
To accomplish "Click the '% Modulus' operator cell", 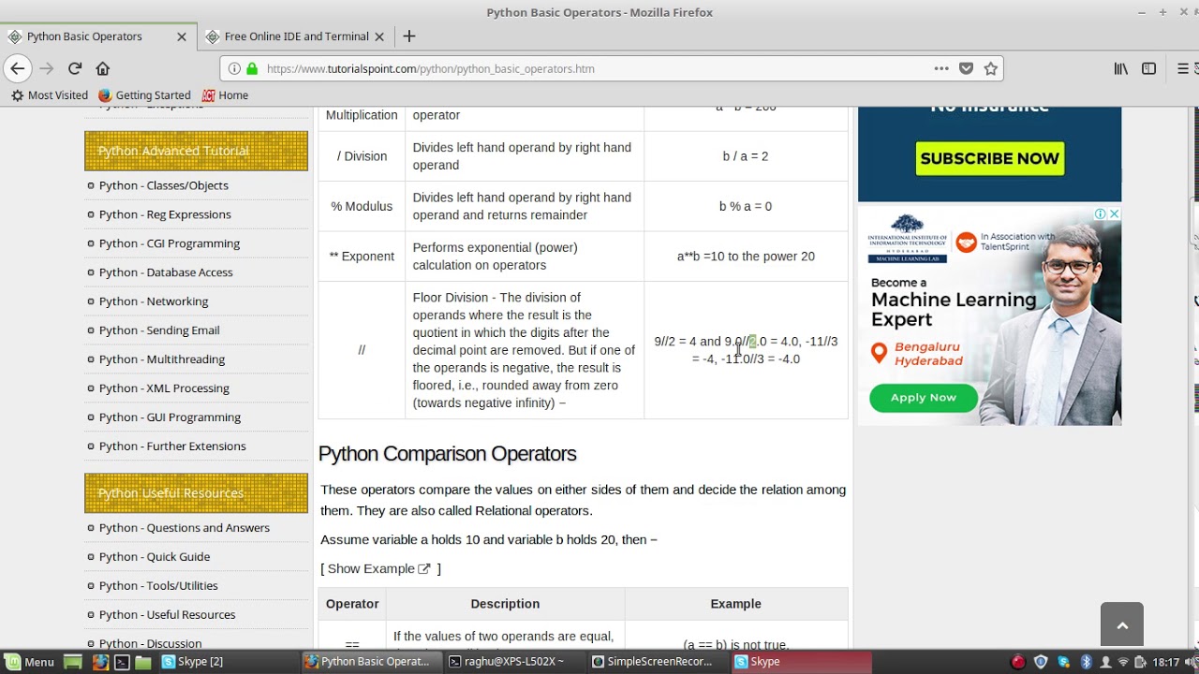I will click(x=362, y=206).
